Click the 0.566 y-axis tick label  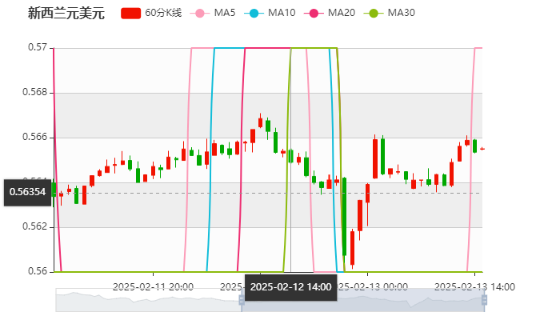click(x=36, y=137)
